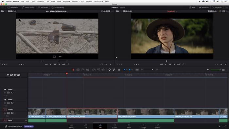
Task: Activate the Trim Edit Mode tool
Action: pos(78,70)
